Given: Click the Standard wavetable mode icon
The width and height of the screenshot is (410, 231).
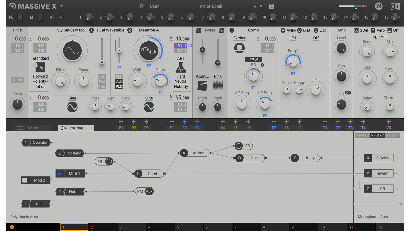Looking at the screenshot, I should coord(40,67).
